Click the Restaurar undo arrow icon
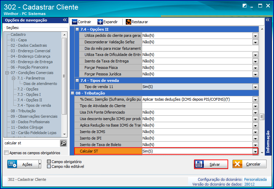 128,22
